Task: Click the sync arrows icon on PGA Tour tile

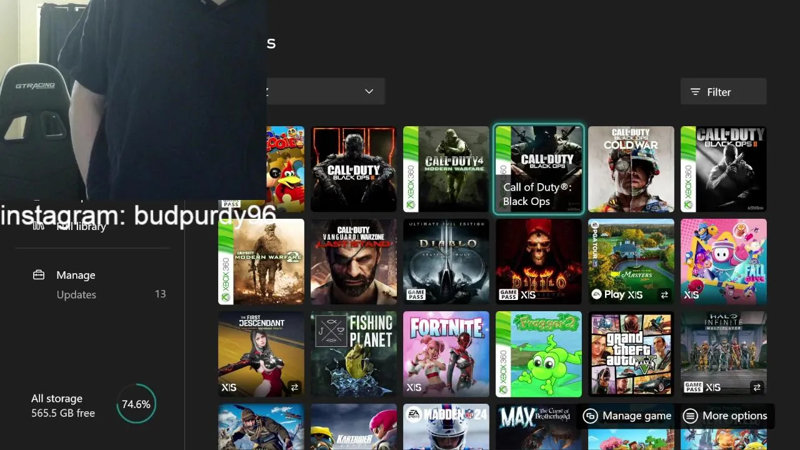Action: [664, 295]
